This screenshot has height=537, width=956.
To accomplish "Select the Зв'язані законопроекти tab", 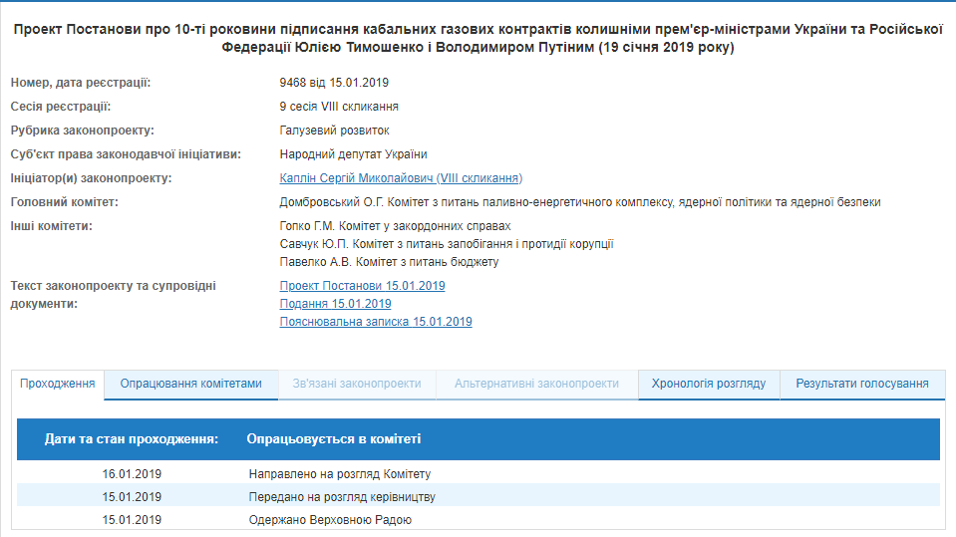I will point(357,384).
